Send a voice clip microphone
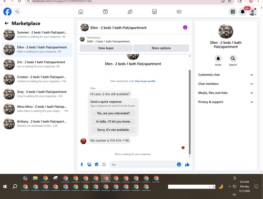Screen dimensions: 263x199 [x=82, y=165]
